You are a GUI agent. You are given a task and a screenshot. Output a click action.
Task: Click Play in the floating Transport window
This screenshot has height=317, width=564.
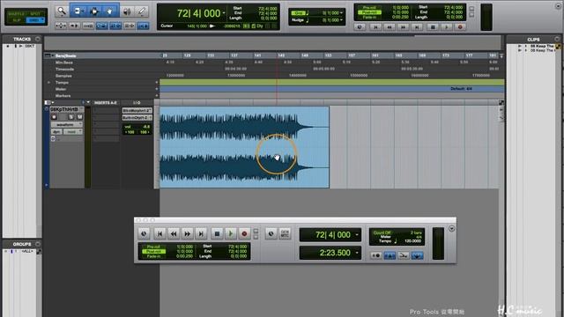tap(231, 233)
